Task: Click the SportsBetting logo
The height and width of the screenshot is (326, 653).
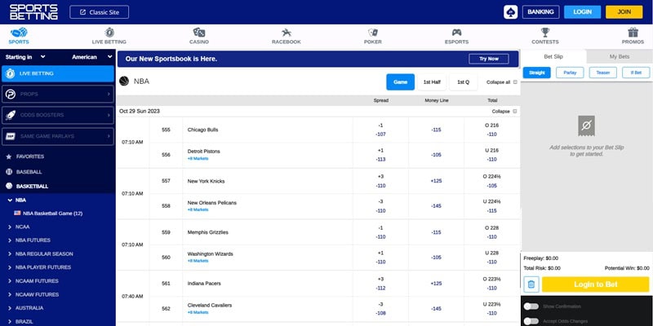Action: (x=33, y=12)
